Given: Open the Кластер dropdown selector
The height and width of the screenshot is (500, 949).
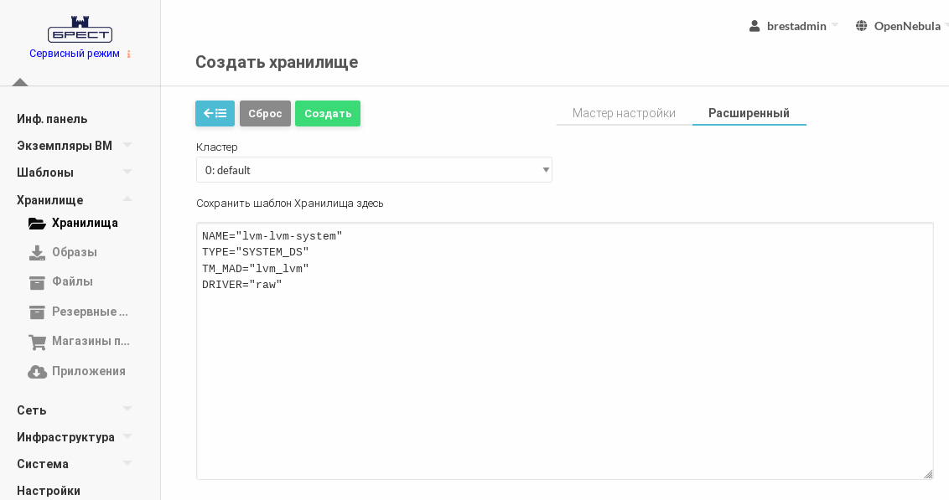Looking at the screenshot, I should coord(374,170).
